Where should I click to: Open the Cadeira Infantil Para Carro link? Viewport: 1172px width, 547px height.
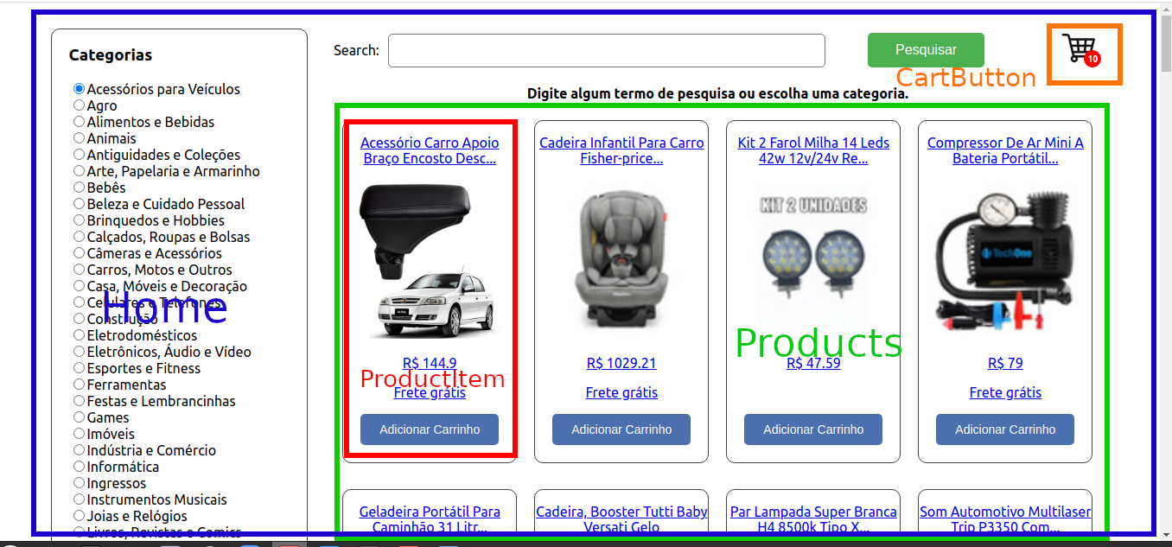[x=621, y=150]
